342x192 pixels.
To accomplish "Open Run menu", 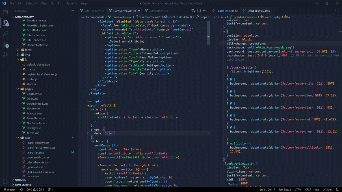I will pyautogui.click(x=60, y=3).
